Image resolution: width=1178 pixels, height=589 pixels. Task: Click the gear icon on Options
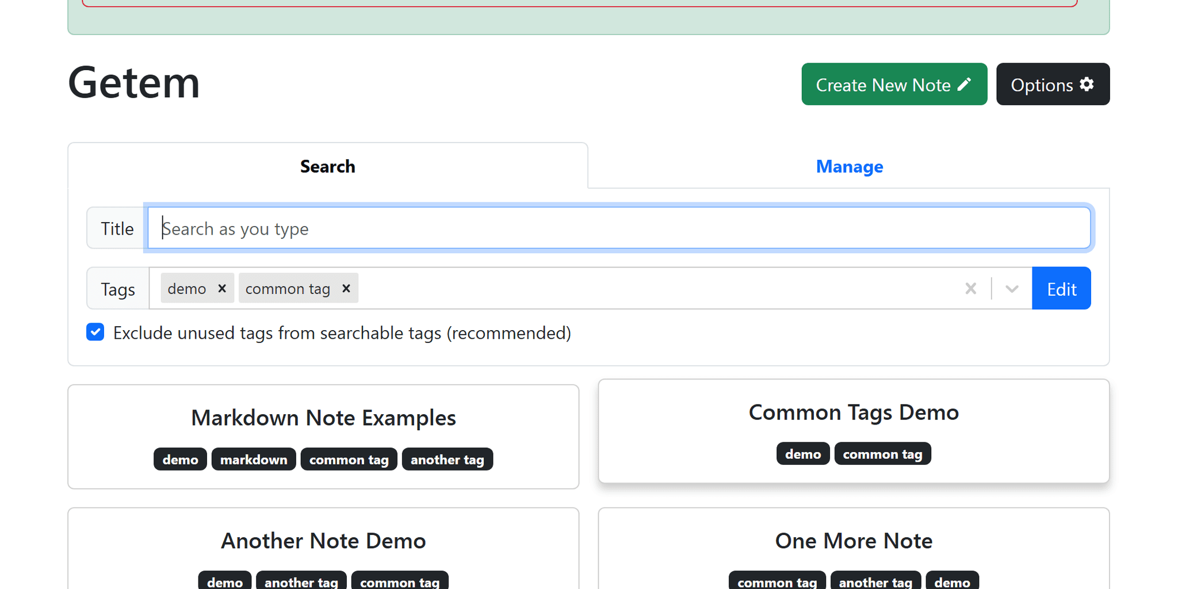click(1087, 85)
